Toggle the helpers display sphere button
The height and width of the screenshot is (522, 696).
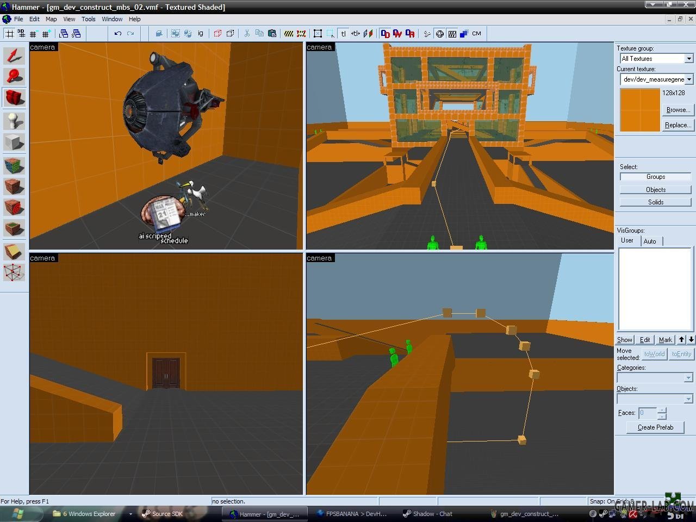coord(439,34)
